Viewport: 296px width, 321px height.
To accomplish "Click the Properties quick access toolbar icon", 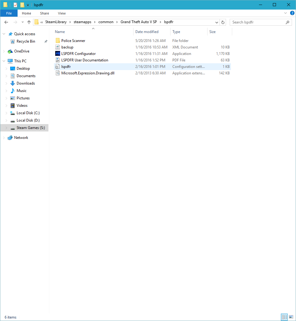I will pos(15,5).
